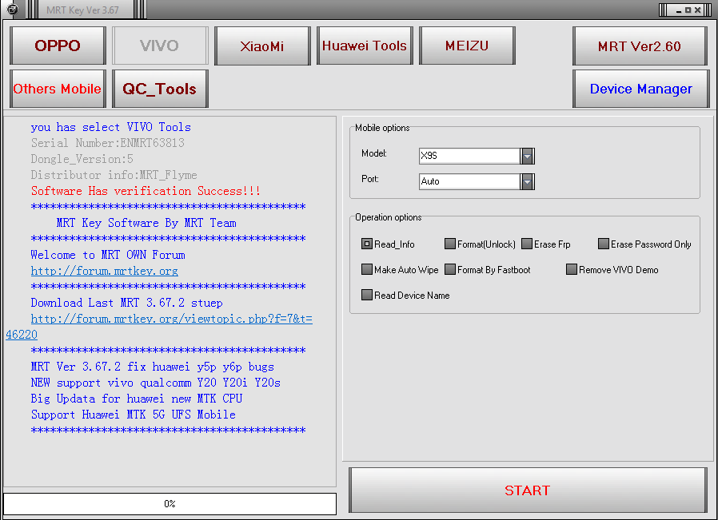Open the Huawei Tools tab
This screenshot has width=718, height=520.
(x=365, y=46)
